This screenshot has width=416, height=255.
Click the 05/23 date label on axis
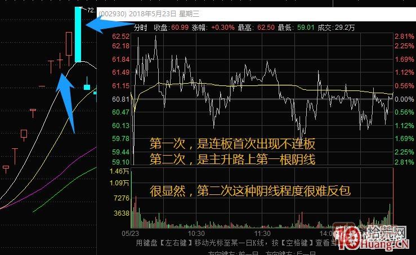coord(129,233)
